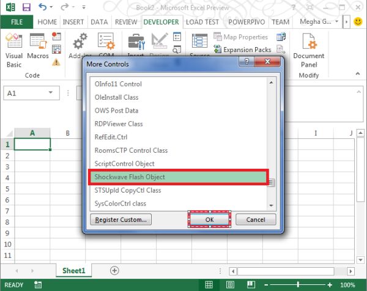Click the zoom slider handle
This screenshot has width=367, height=291.
[298, 284]
